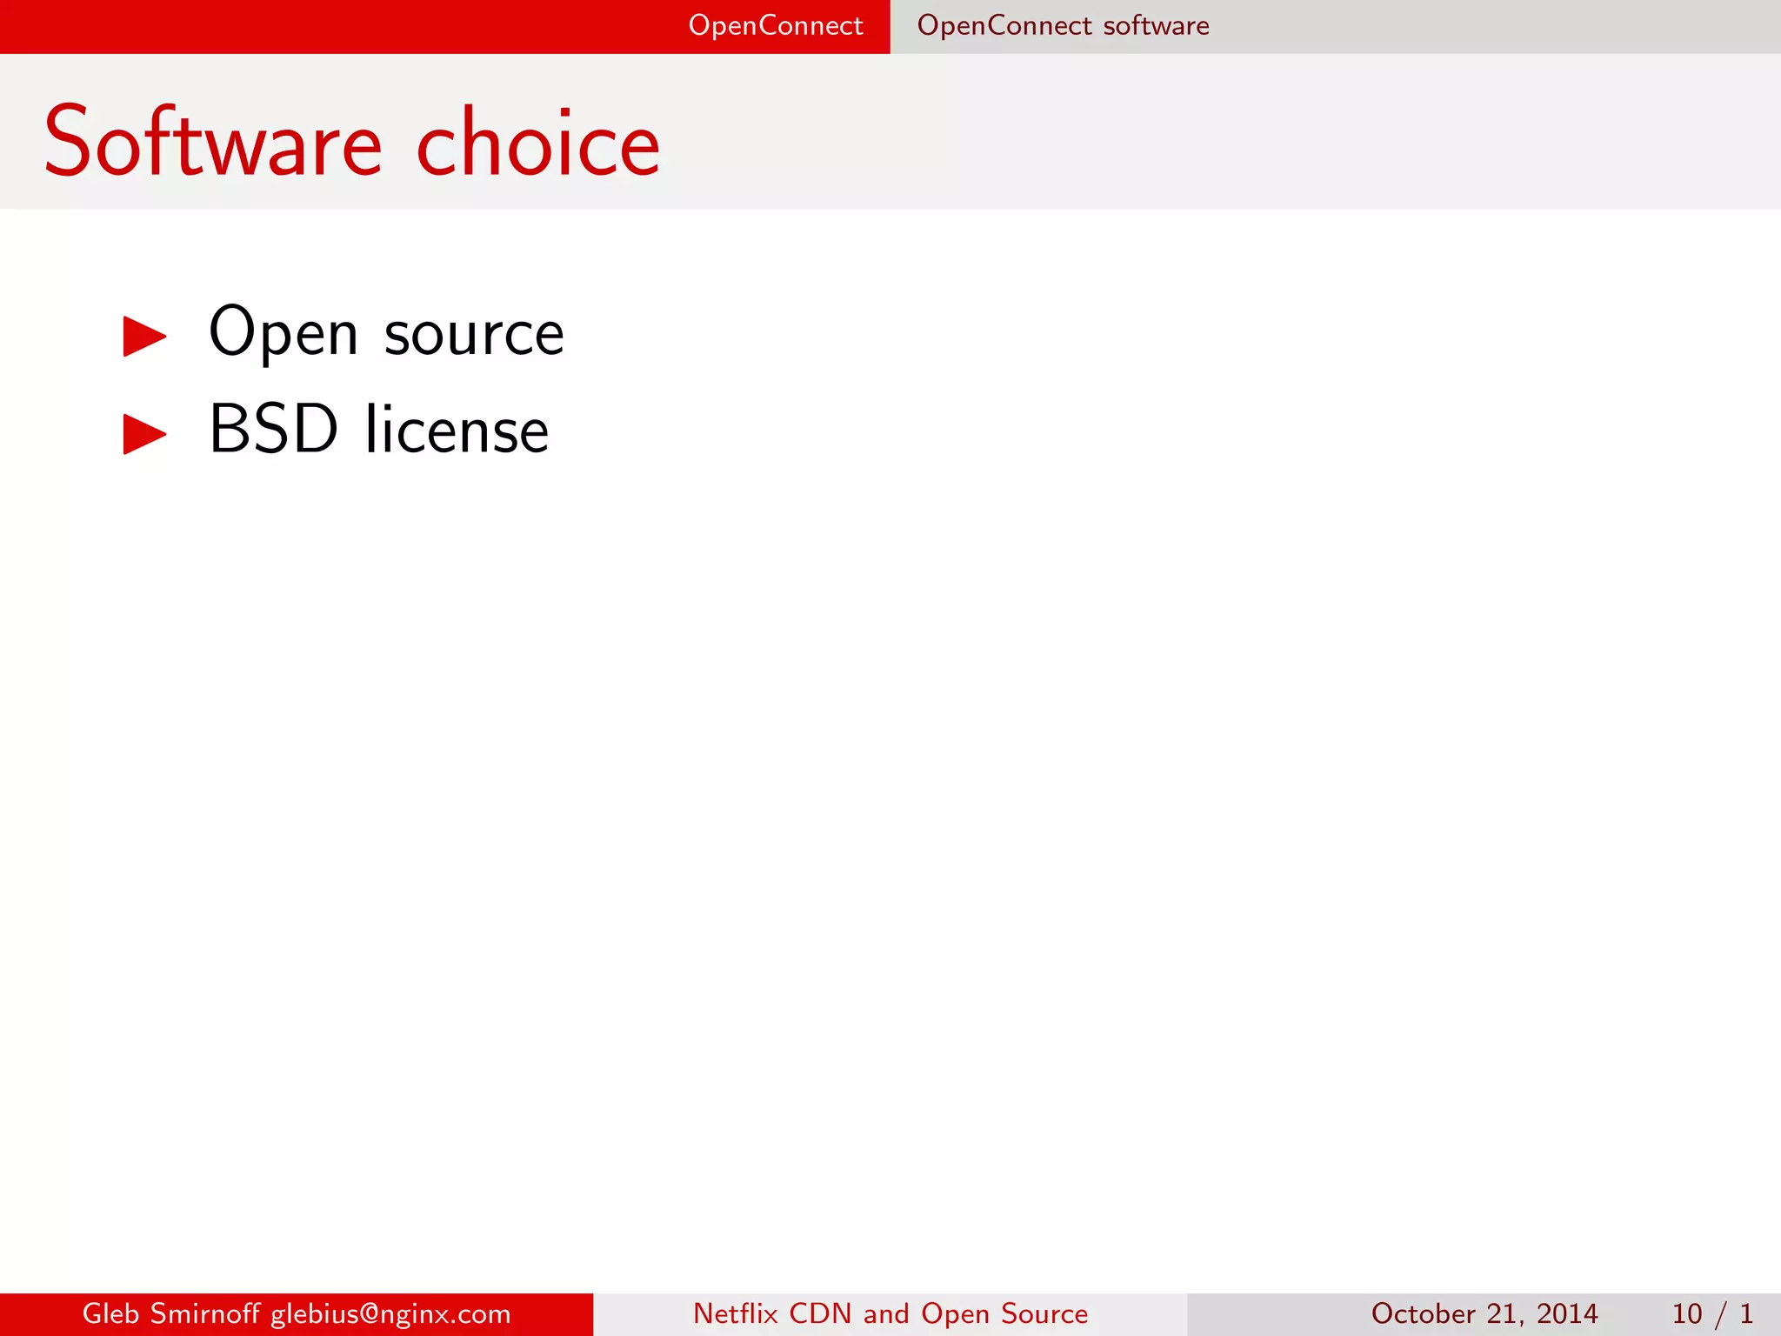Select the OpenConnect section in header
This screenshot has width=1781, height=1336.
(776, 26)
